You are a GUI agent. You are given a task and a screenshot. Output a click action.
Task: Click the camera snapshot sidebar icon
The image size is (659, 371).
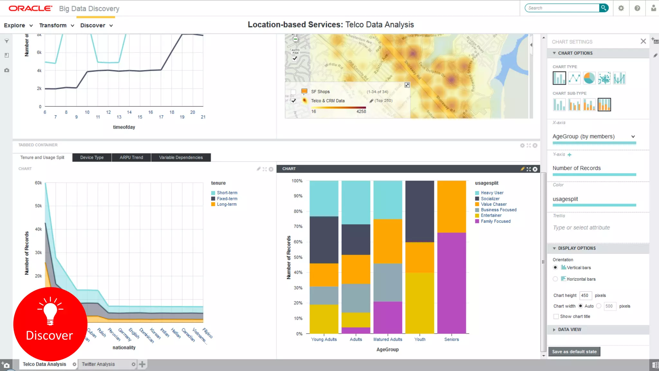(6, 70)
